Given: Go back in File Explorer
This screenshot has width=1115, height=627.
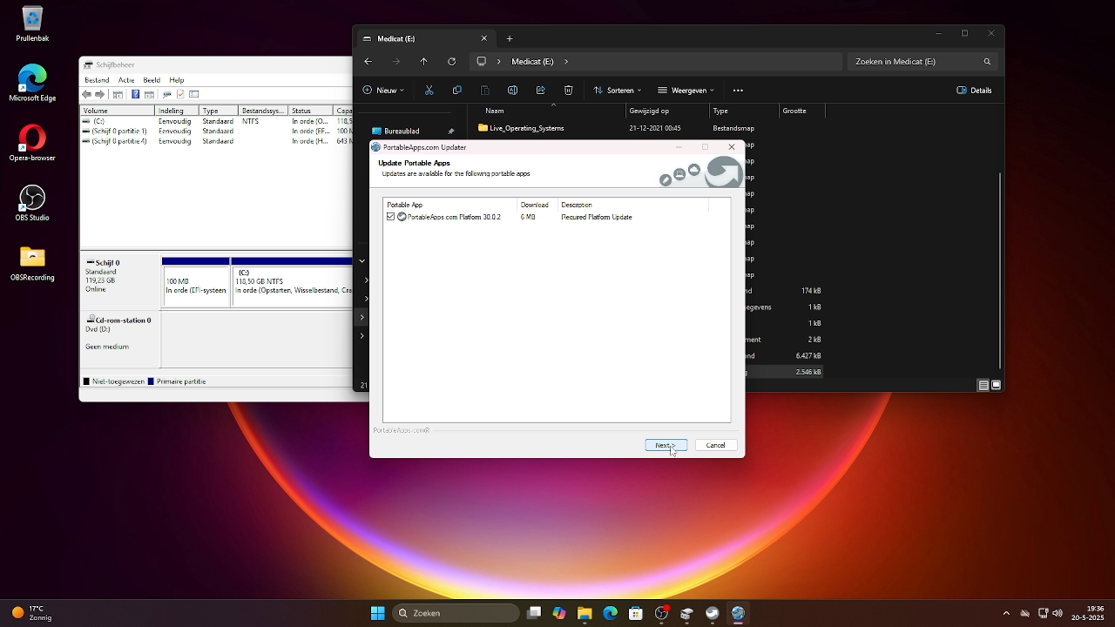Looking at the screenshot, I should [368, 61].
